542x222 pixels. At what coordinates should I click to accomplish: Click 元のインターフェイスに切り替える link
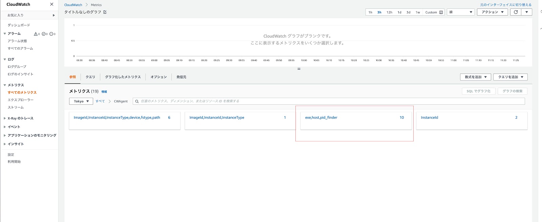506,5
